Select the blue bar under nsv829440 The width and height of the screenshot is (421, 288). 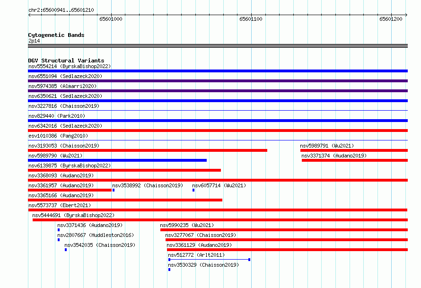click(218, 121)
